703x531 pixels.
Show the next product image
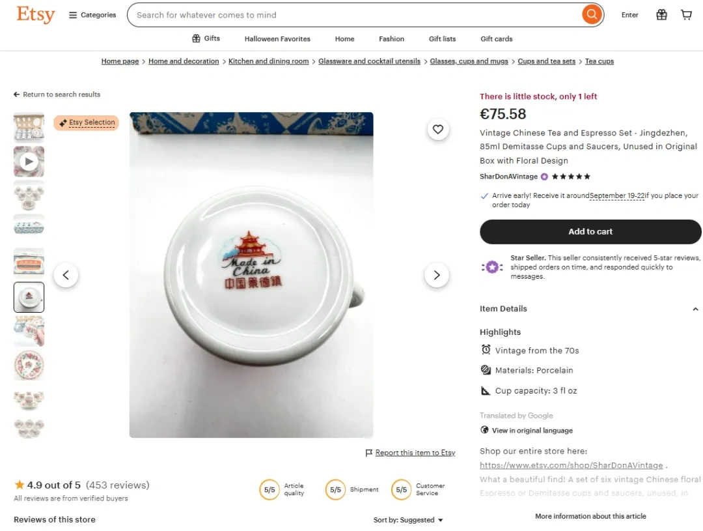437,275
